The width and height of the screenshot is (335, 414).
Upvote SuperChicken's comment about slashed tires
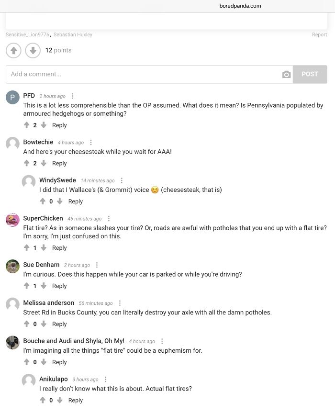27,247
